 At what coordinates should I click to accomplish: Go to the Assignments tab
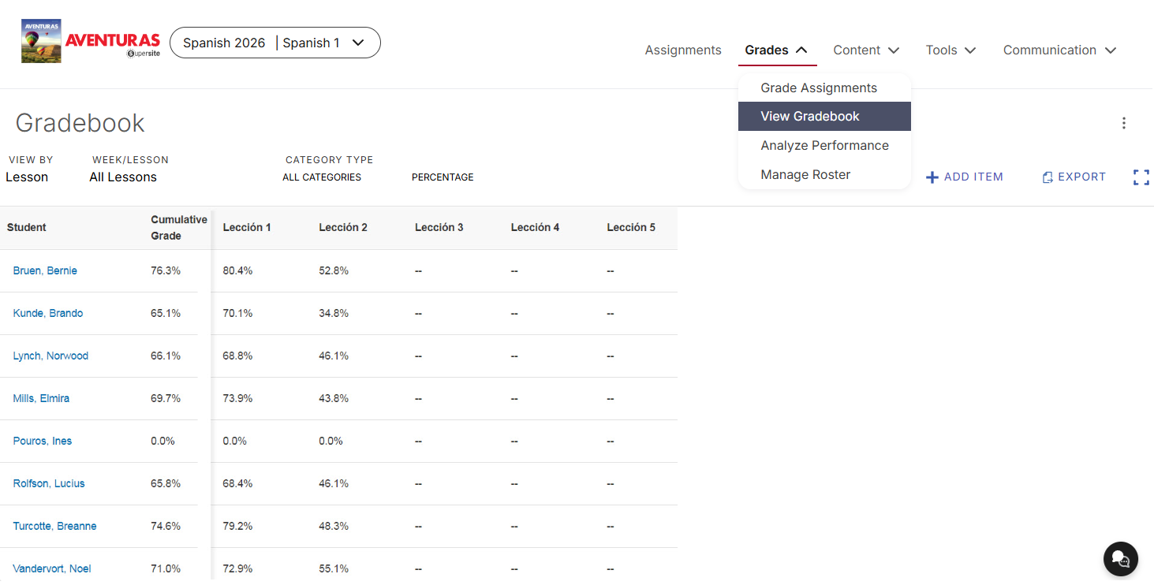pyautogui.click(x=683, y=50)
